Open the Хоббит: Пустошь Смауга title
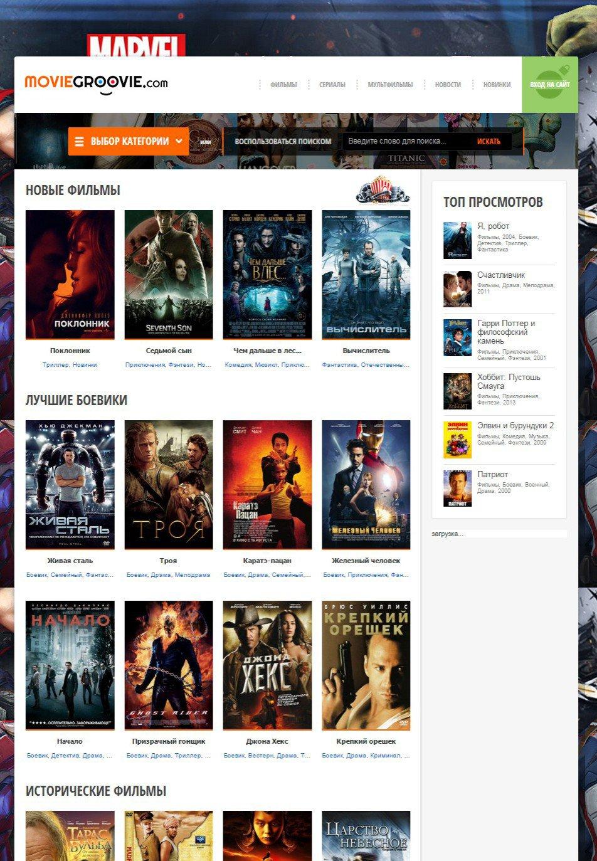The height and width of the screenshot is (861, 597). pyautogui.click(x=509, y=382)
